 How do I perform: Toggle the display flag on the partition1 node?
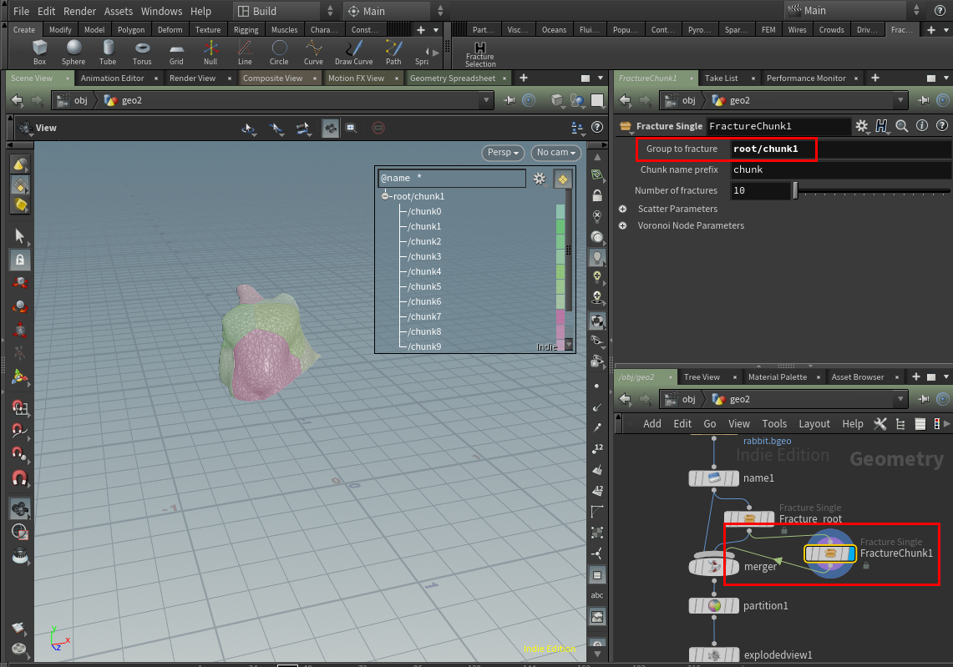733,605
